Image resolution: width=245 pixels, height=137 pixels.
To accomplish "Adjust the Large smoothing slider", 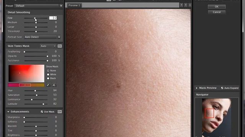I will (x=36, y=27).
